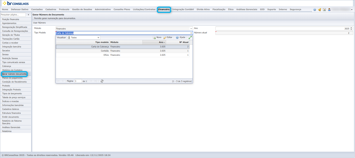Open the Cadastros menu

tap(51, 9)
